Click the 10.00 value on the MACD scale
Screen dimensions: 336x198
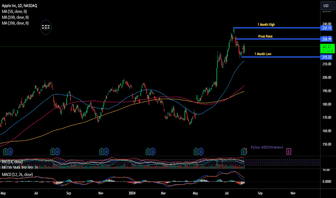pyautogui.click(x=326, y=170)
